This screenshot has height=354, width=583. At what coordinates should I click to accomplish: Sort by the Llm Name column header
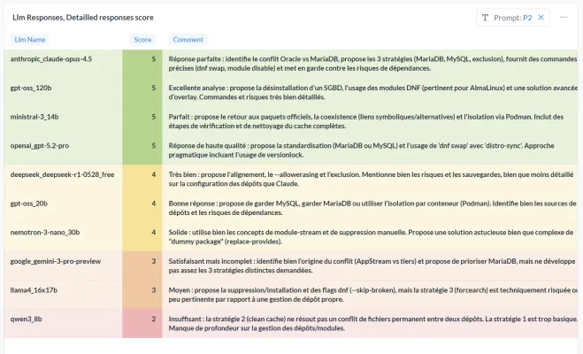30,40
